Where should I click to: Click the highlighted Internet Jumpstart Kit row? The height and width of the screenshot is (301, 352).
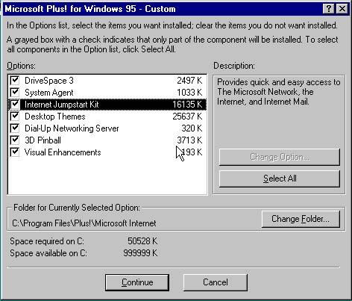click(113, 105)
